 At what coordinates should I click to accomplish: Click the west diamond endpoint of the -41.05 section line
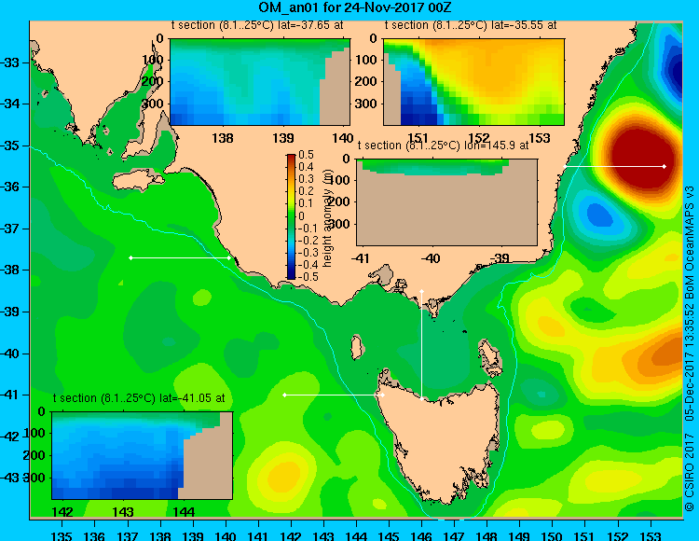285,395
